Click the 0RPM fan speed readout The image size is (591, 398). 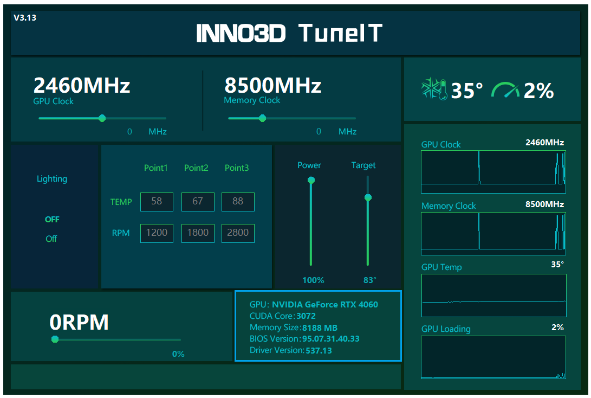click(x=79, y=323)
